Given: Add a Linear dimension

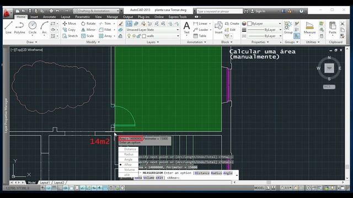Looking at the screenshot, I should [x=200, y=23].
